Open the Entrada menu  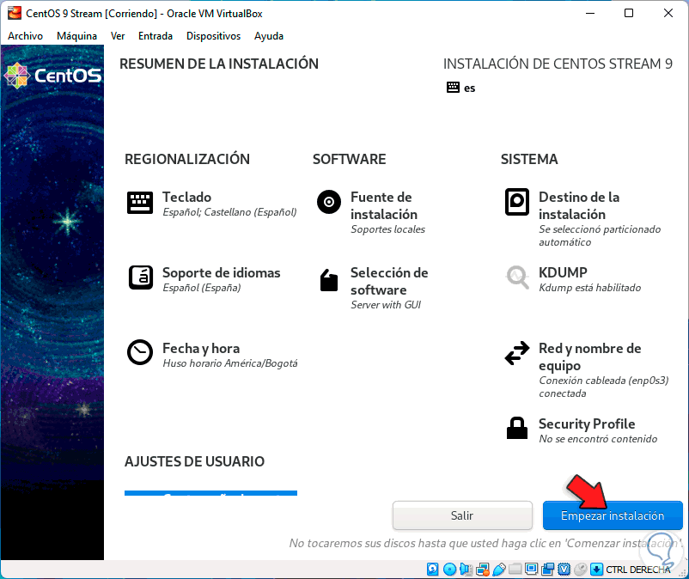(155, 36)
